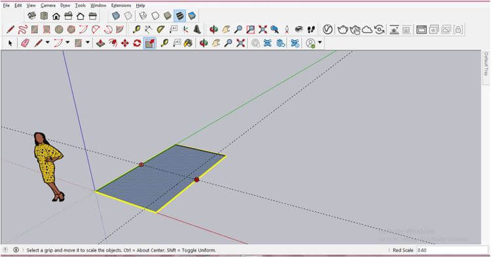Click the status bar info icon
The image size is (492, 258).
[x=16, y=250]
